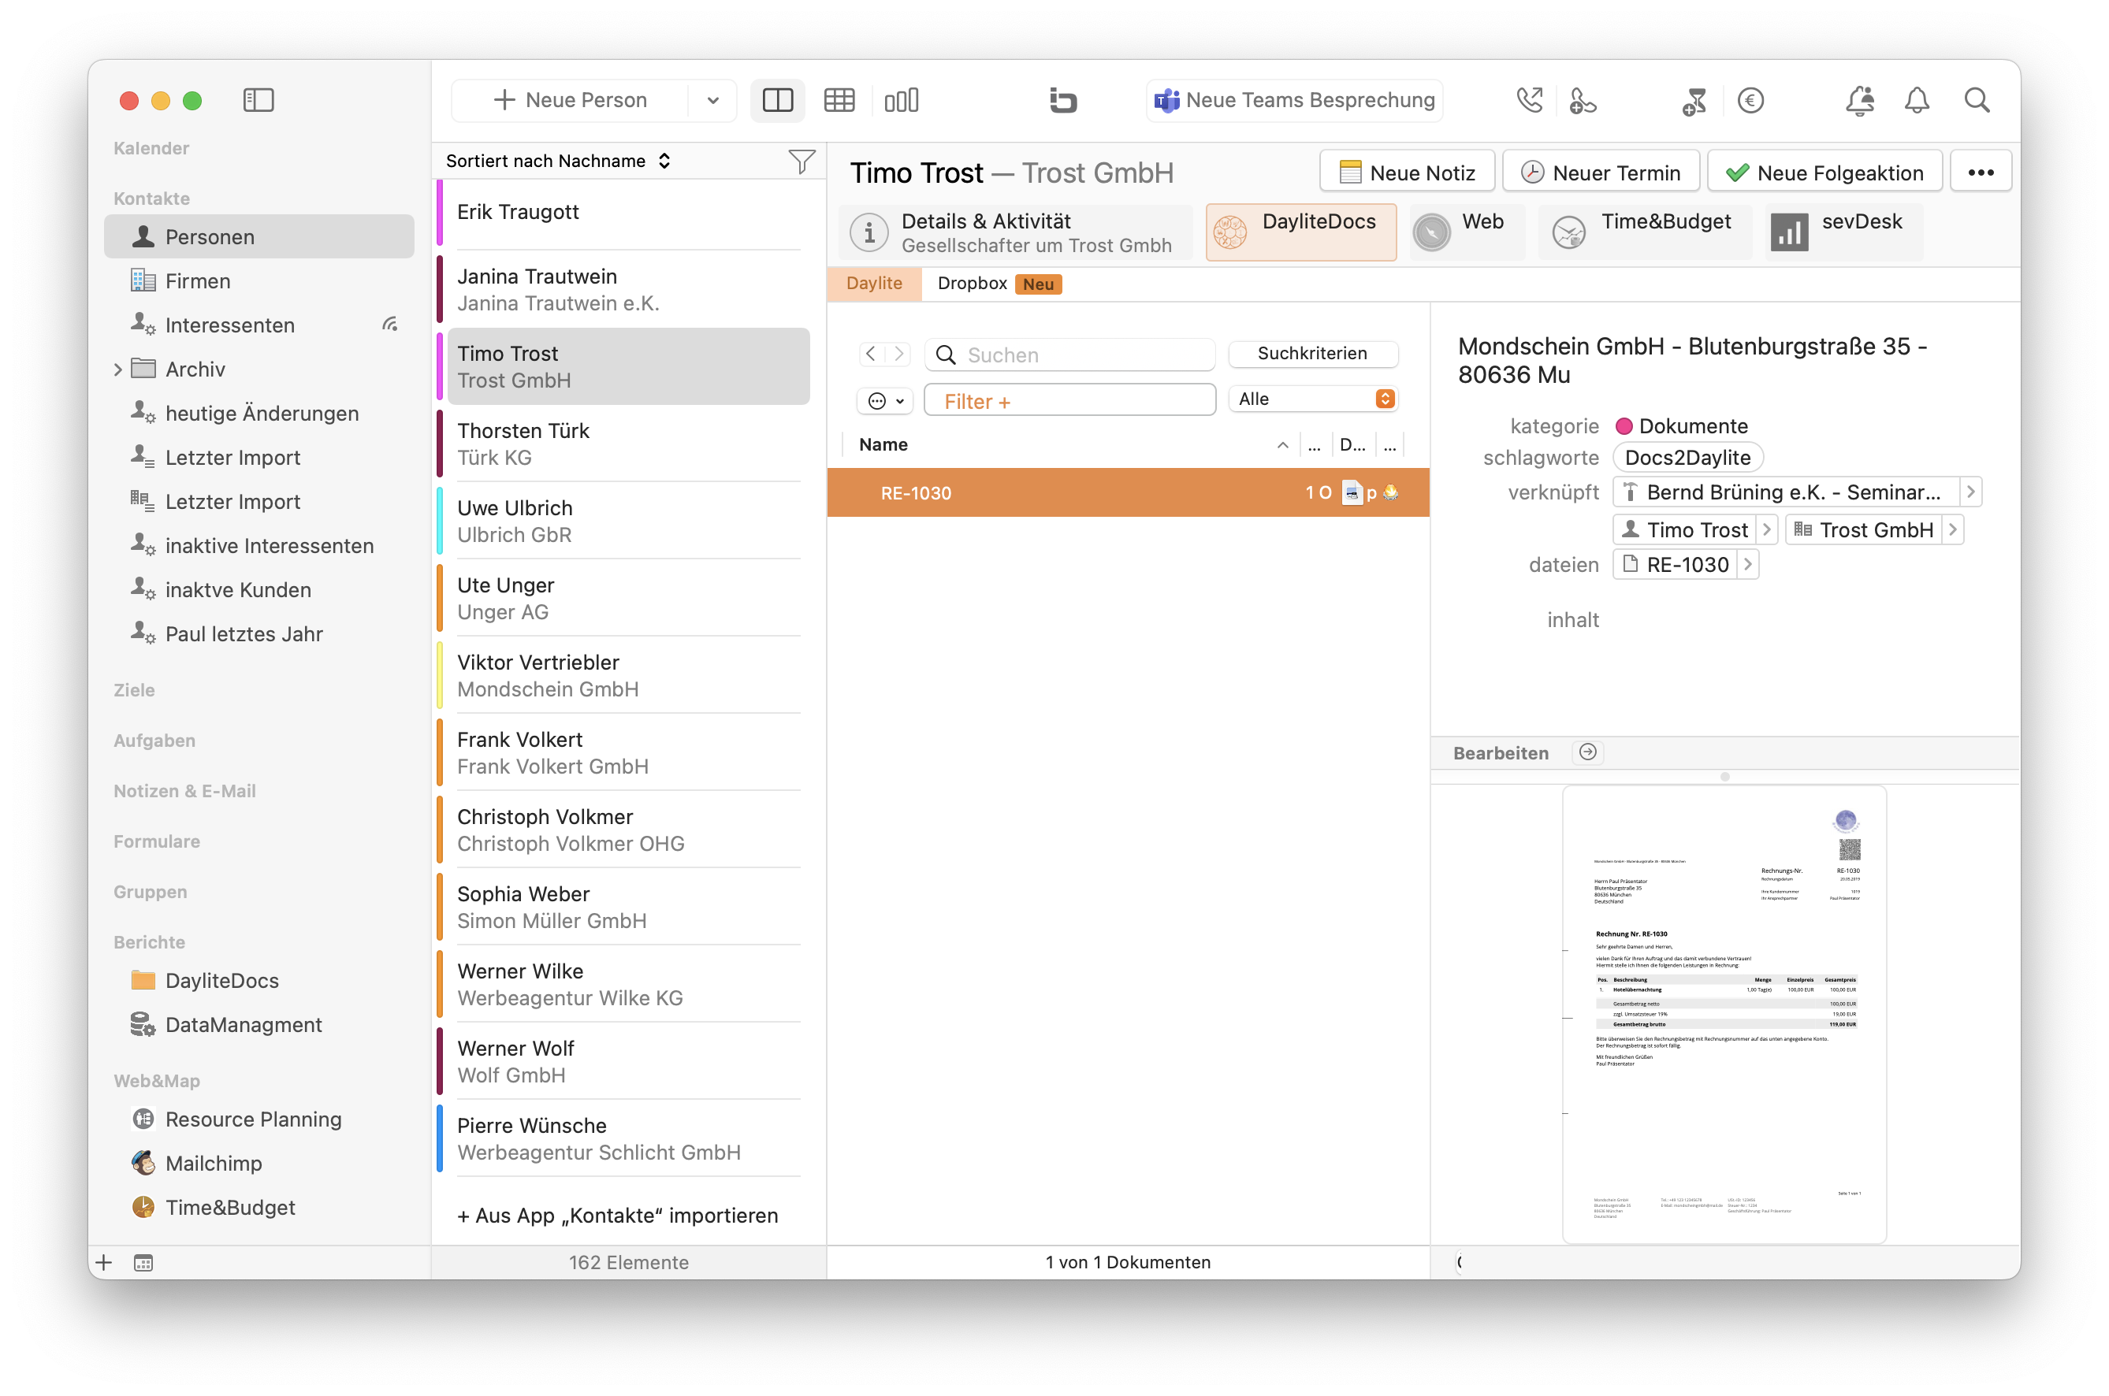Create a Neuer Termin
Screen dimensions: 2109x1396
[x=1601, y=172]
